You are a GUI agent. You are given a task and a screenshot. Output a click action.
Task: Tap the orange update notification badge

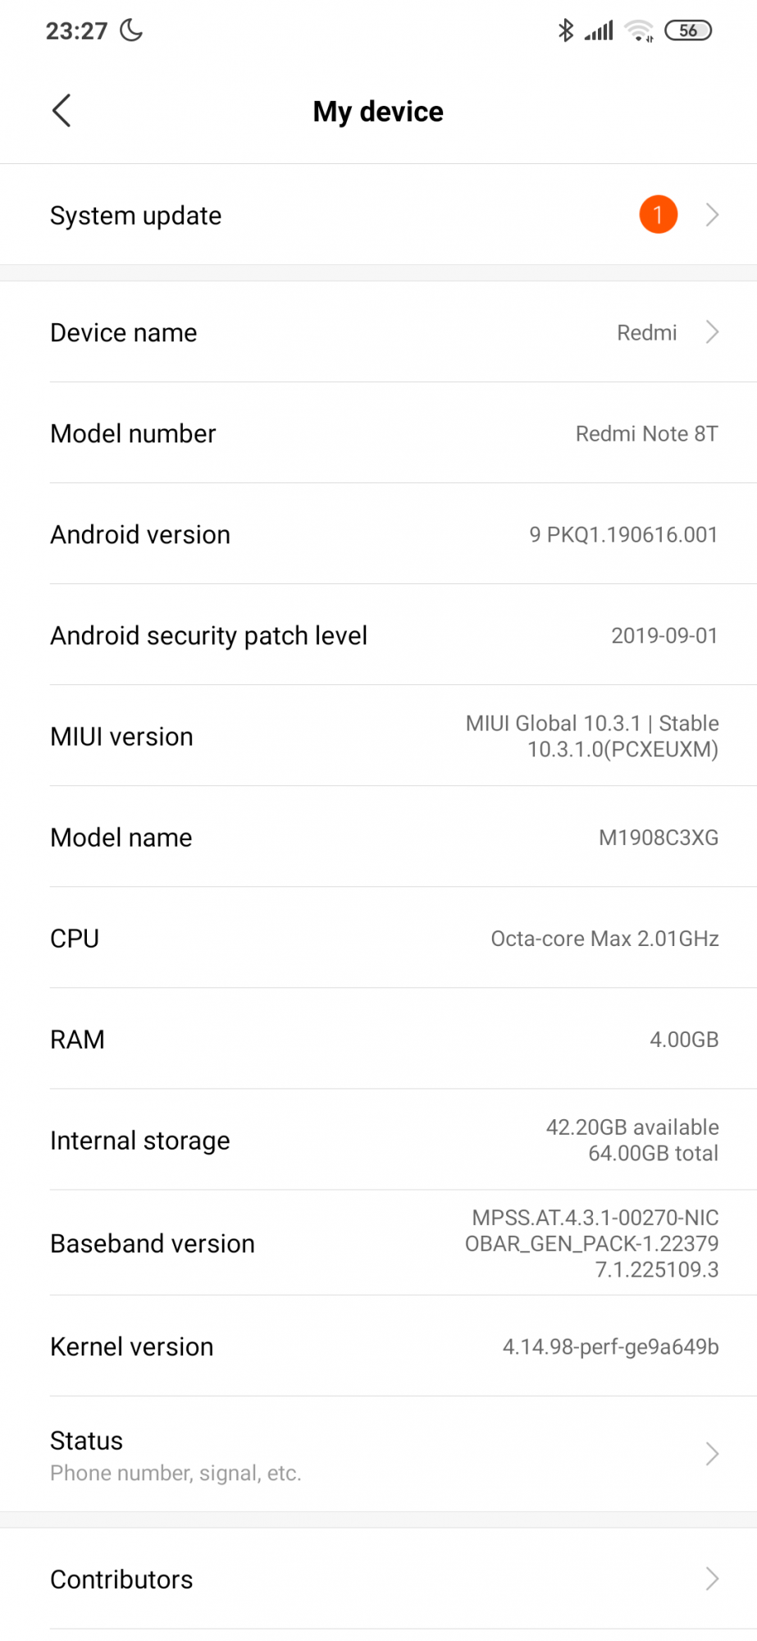click(658, 215)
